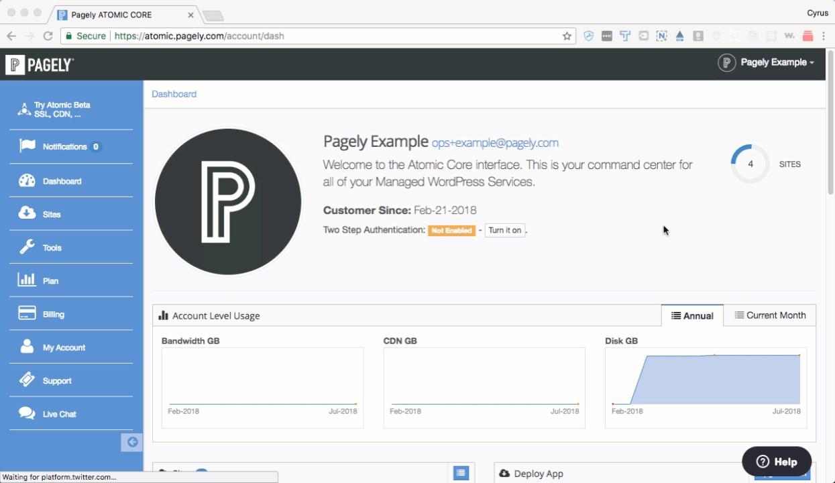
Task: Click the Secure lock site info
Action: pyautogui.click(x=85, y=36)
